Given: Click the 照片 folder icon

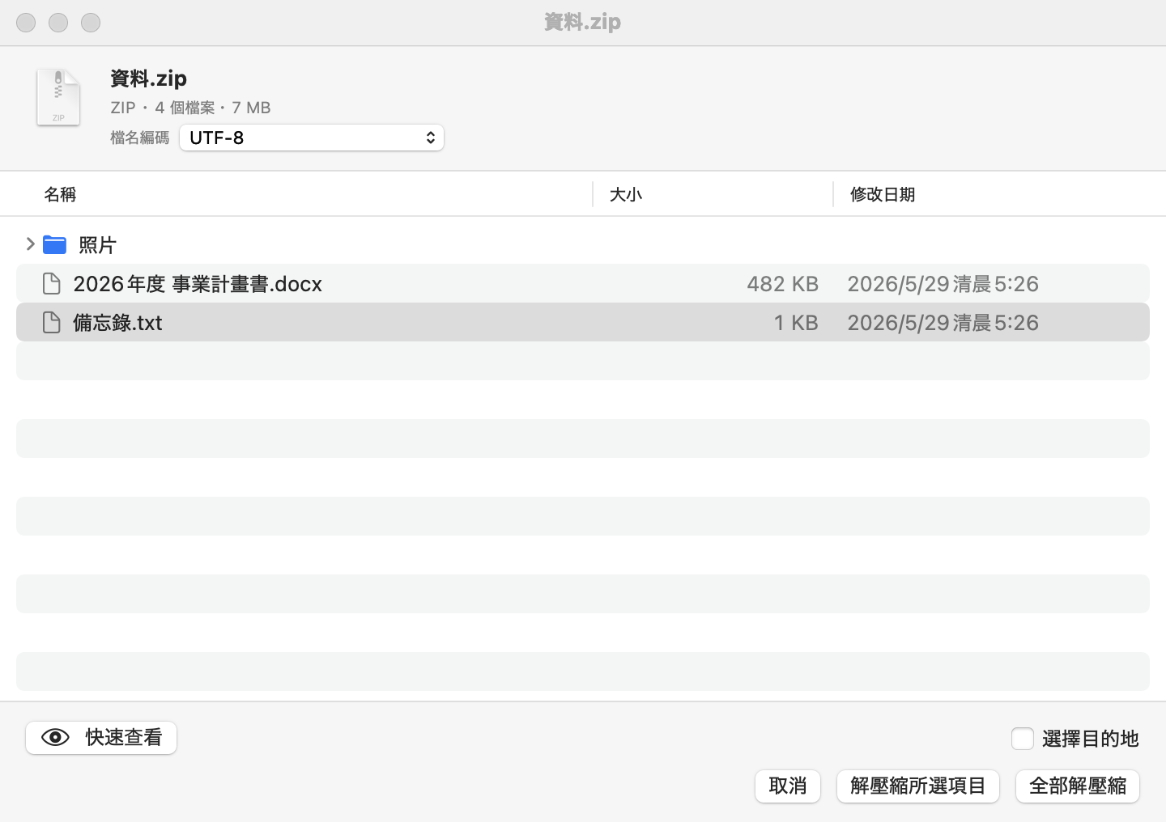Looking at the screenshot, I should (54, 244).
